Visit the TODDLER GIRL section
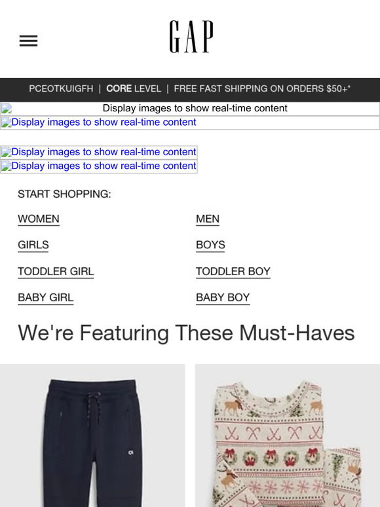Screen dimensions: 380x507 56,272
